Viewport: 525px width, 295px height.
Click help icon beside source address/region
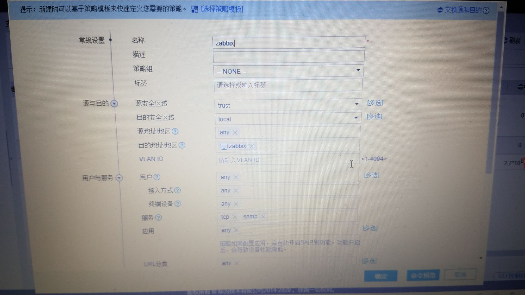coord(175,131)
